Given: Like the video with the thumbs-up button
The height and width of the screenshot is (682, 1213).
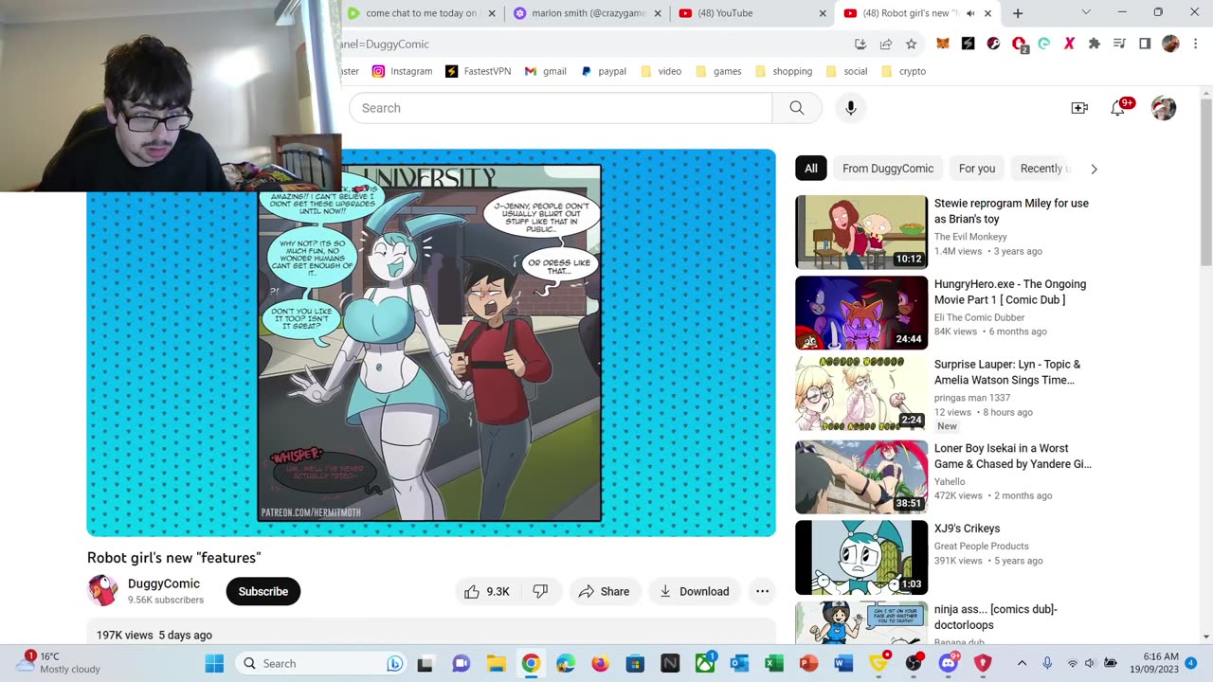Looking at the screenshot, I should tap(487, 591).
